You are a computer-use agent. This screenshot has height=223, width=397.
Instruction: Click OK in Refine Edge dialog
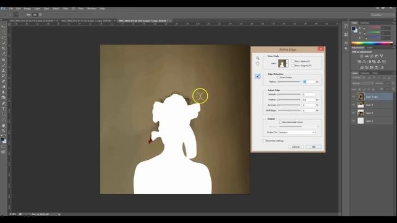coord(313,147)
